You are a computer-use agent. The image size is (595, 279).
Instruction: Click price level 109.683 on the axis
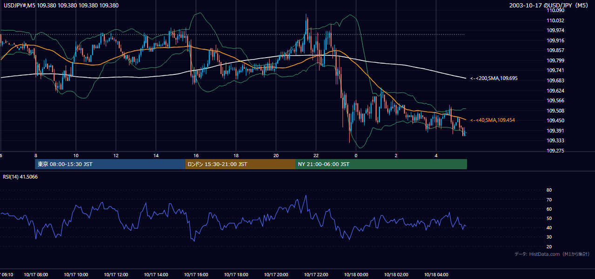[556, 80]
